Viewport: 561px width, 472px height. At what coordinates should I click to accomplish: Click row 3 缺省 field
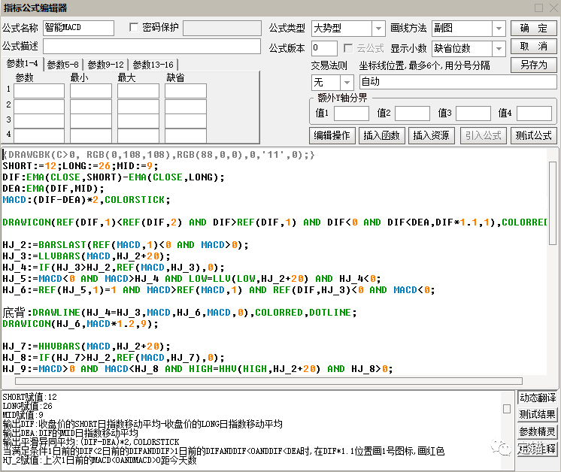pyautogui.click(x=186, y=121)
